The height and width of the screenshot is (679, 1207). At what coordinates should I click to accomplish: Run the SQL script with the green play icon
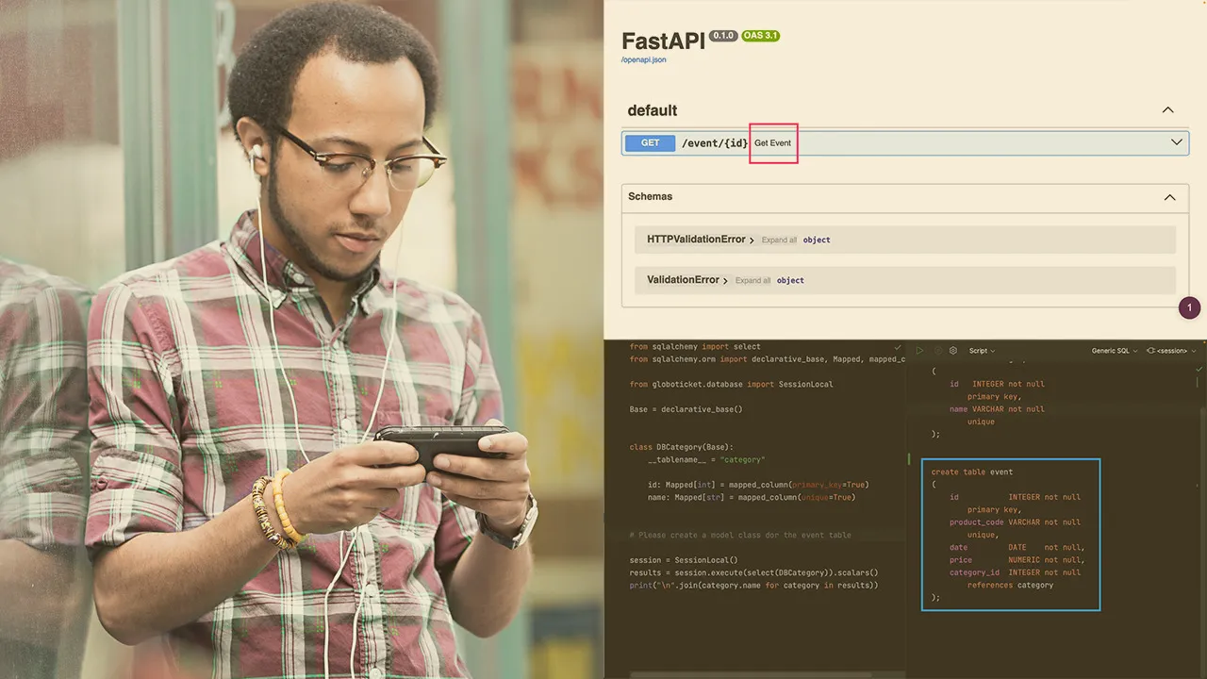(x=920, y=350)
